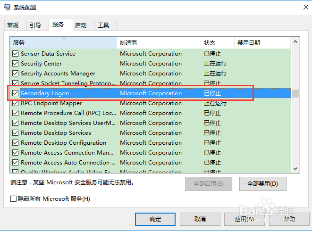312x231 pixels.
Task: Sort list by 状态 column header
Action: pyautogui.click(x=217, y=43)
